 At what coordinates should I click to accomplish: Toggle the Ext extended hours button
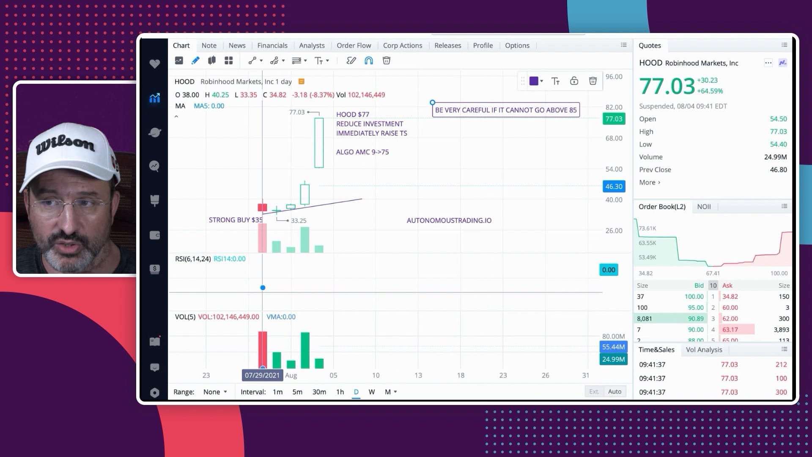click(593, 391)
